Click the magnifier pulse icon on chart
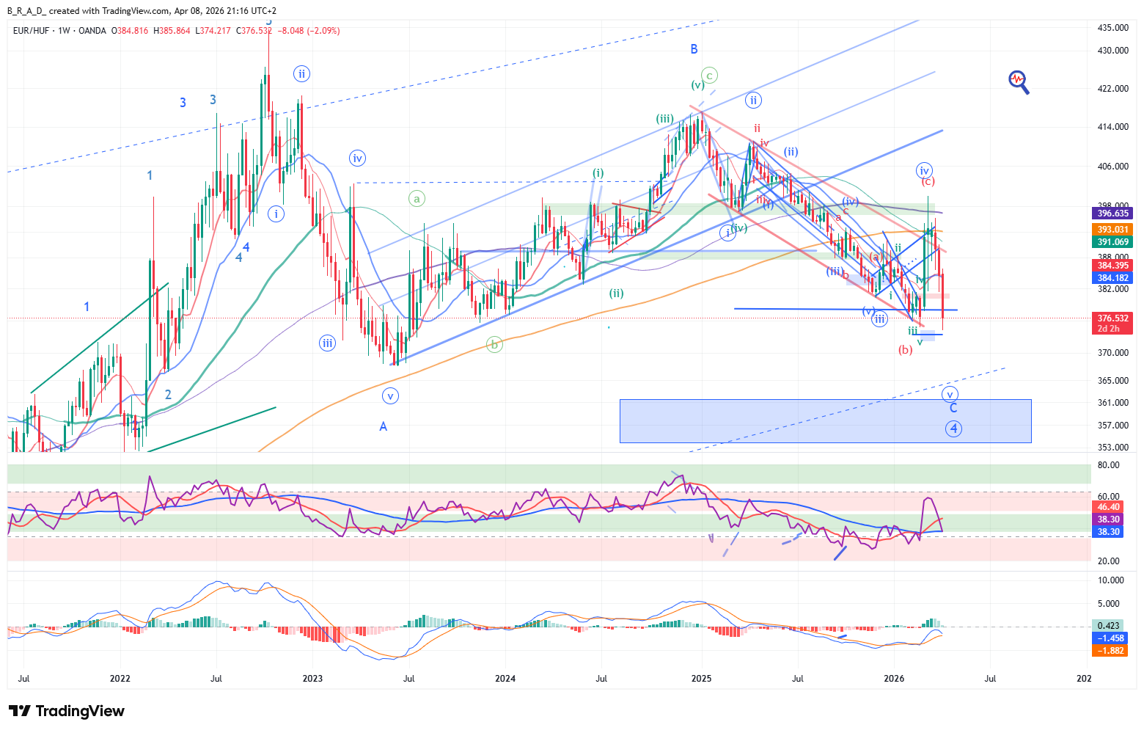The image size is (1144, 733). [1019, 81]
